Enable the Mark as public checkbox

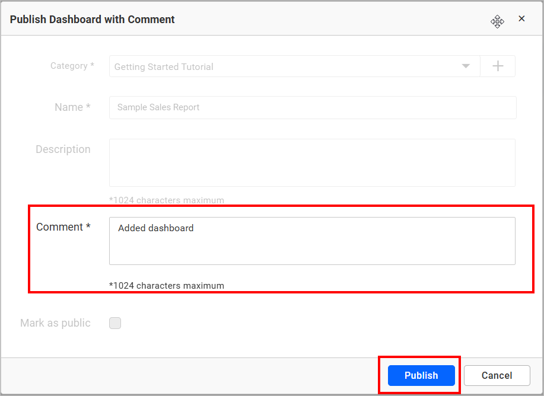click(115, 323)
